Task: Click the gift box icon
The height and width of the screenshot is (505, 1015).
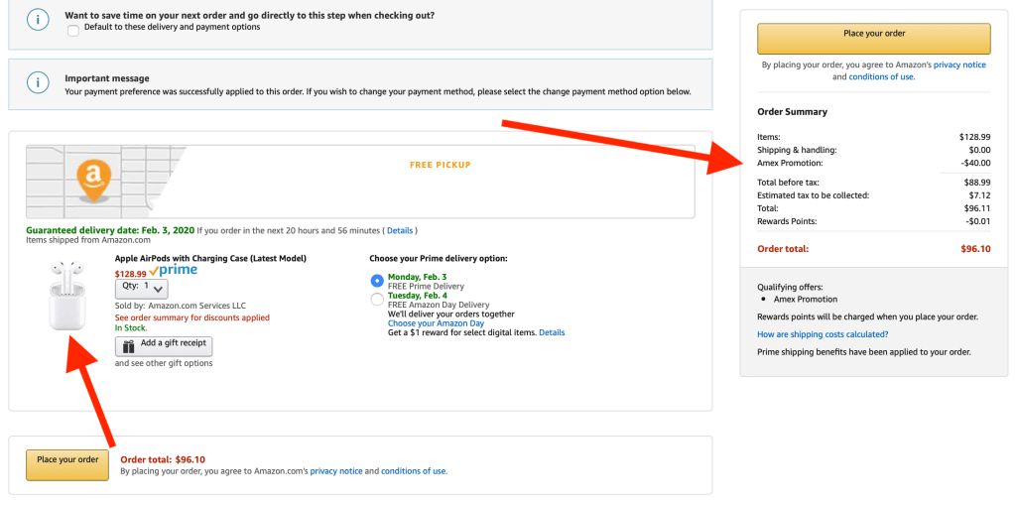Action: pyautogui.click(x=129, y=346)
